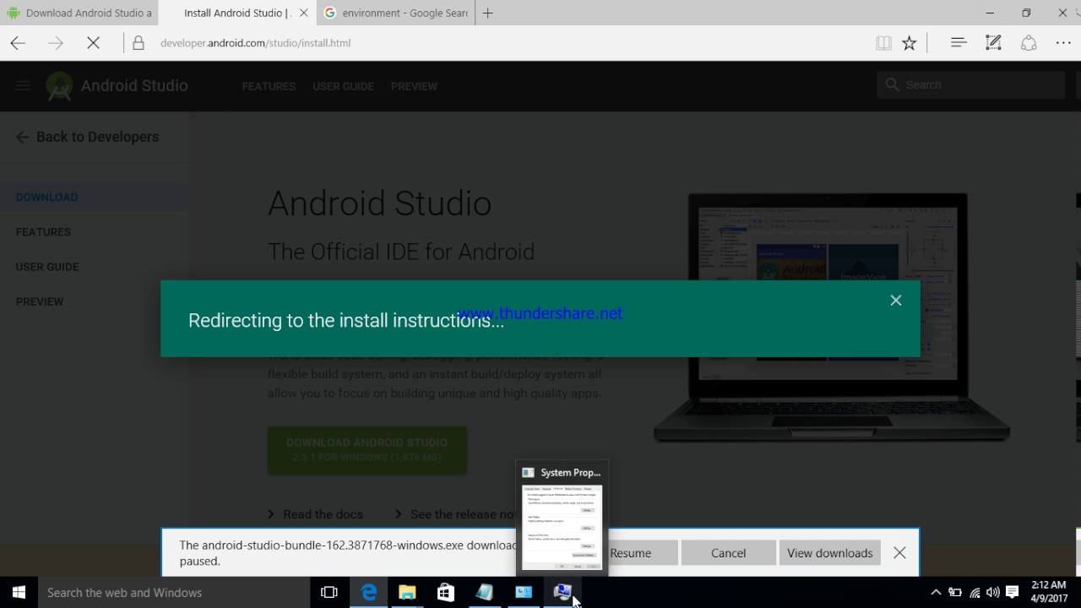Screen dimensions: 1081x608
Task: Click the Download Android Studio green button
Action: (x=367, y=449)
